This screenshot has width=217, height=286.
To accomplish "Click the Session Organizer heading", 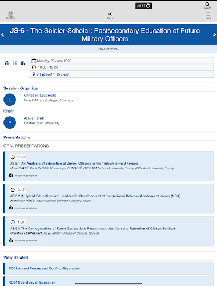I will click(21, 88).
